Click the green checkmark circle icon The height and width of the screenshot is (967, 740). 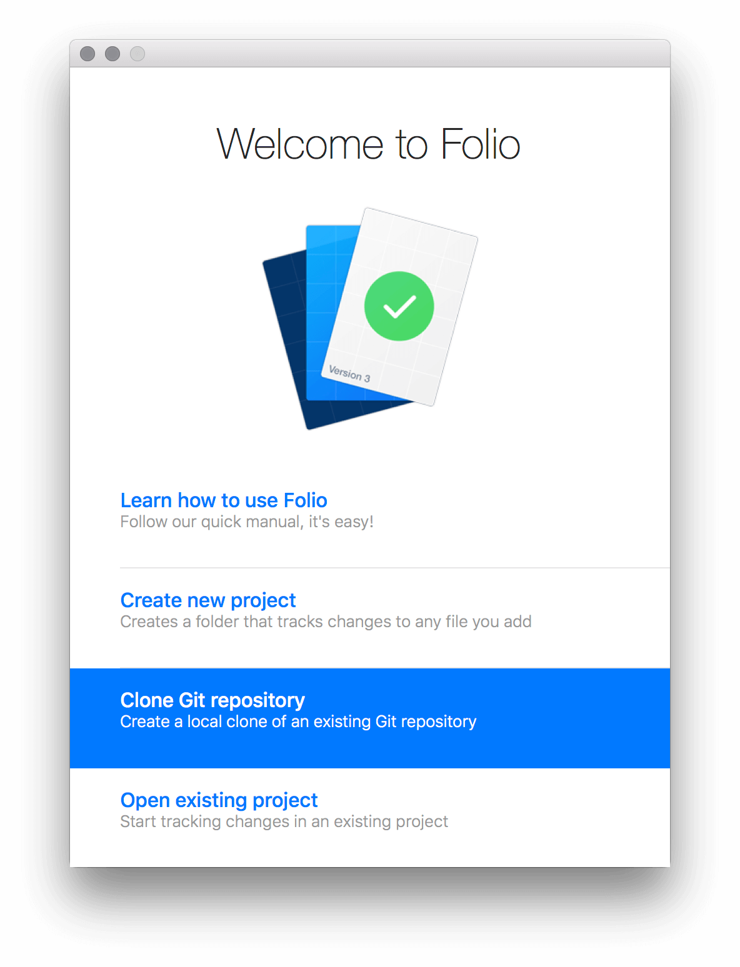click(x=399, y=306)
